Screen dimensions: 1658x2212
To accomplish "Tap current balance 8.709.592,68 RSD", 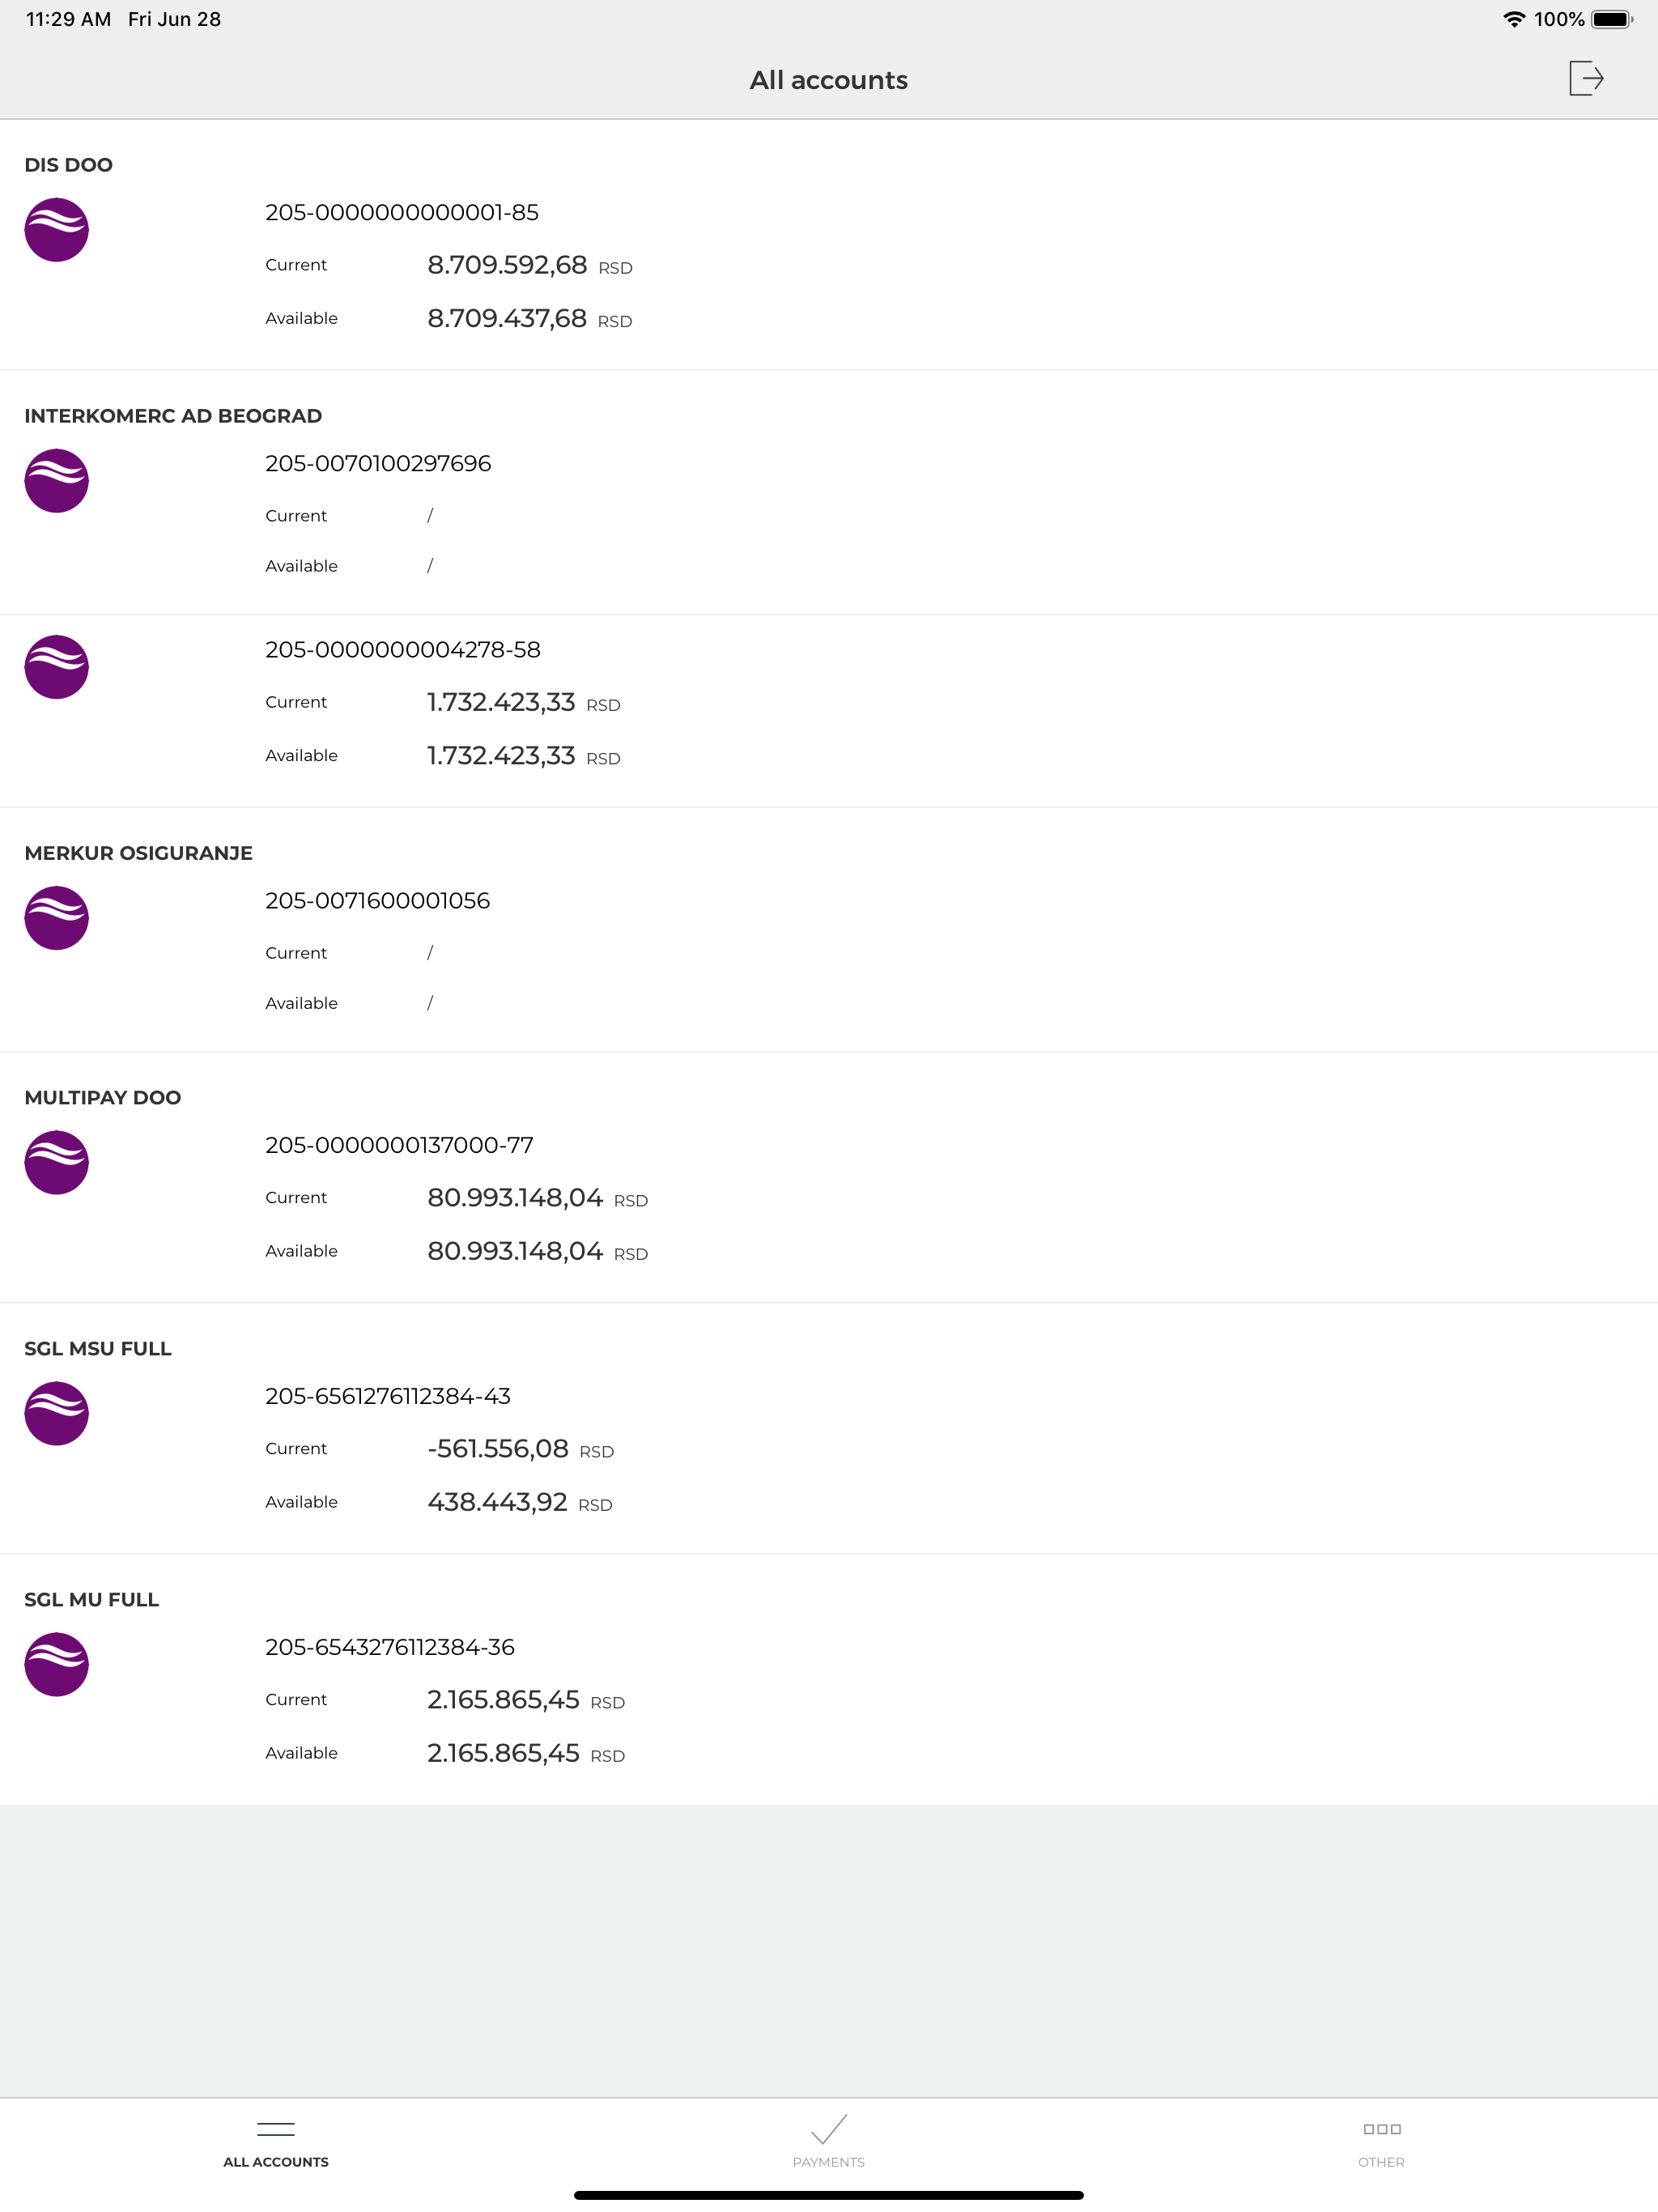I will coord(530,265).
